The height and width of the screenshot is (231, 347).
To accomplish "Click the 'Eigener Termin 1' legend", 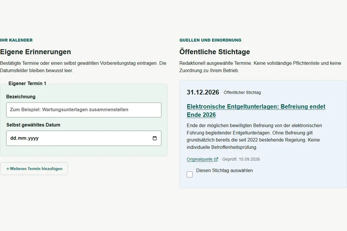I will pos(27,83).
